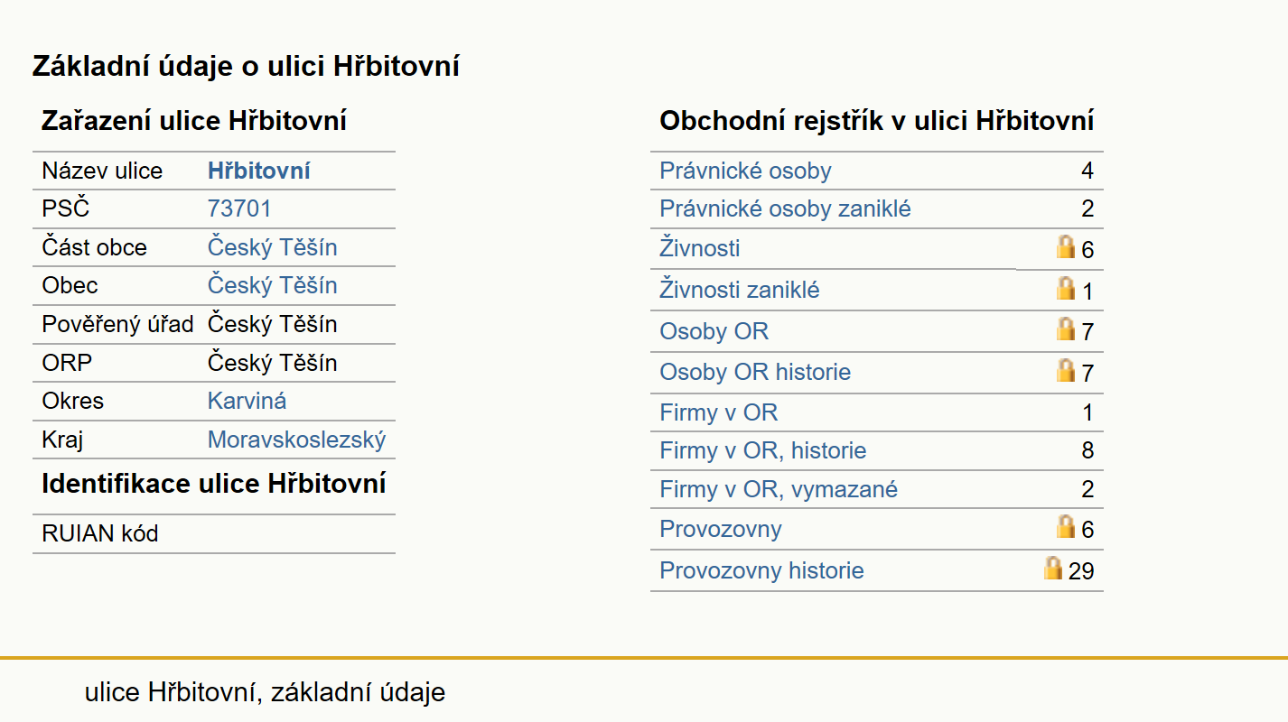Click the padlock in the Osoby OR row
The width and height of the screenshot is (1288, 722).
click(x=1066, y=329)
